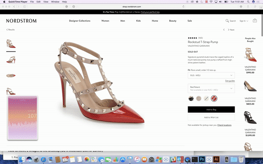This screenshot has width=263, height=164.
Task: Click the Nordstrom logo
Action: point(21,21)
